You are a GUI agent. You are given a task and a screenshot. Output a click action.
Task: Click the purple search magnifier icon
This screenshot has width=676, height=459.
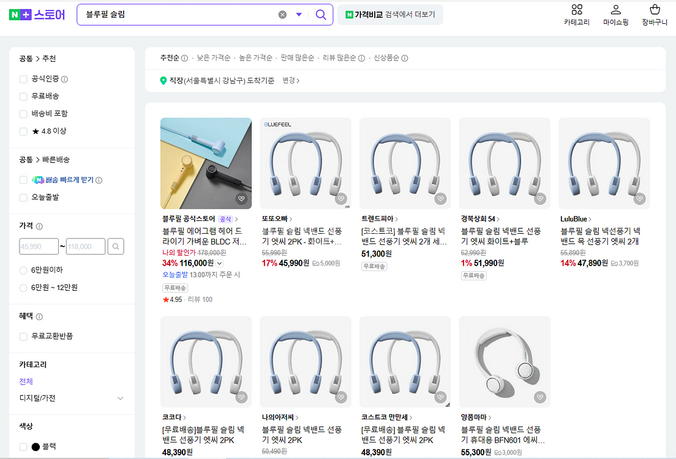[x=321, y=15]
